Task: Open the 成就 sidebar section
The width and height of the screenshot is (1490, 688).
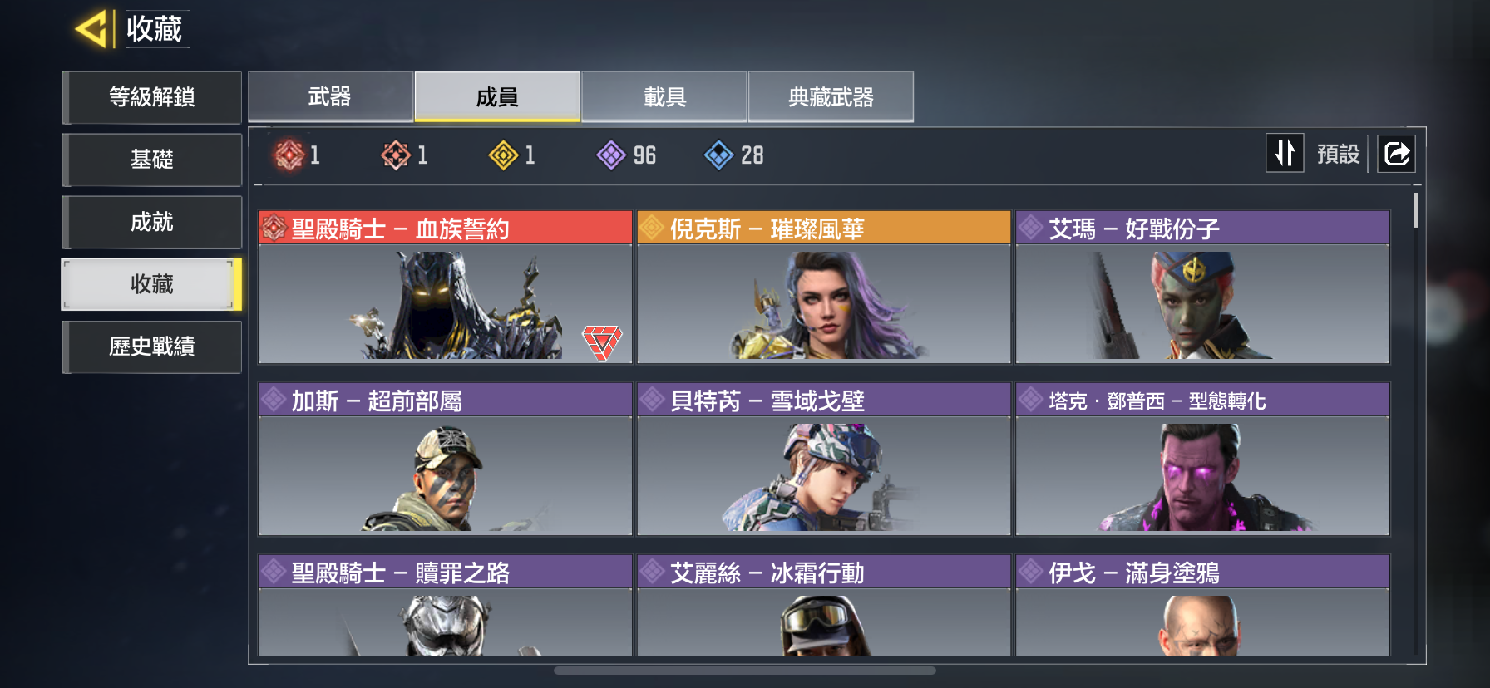Action: click(x=152, y=222)
